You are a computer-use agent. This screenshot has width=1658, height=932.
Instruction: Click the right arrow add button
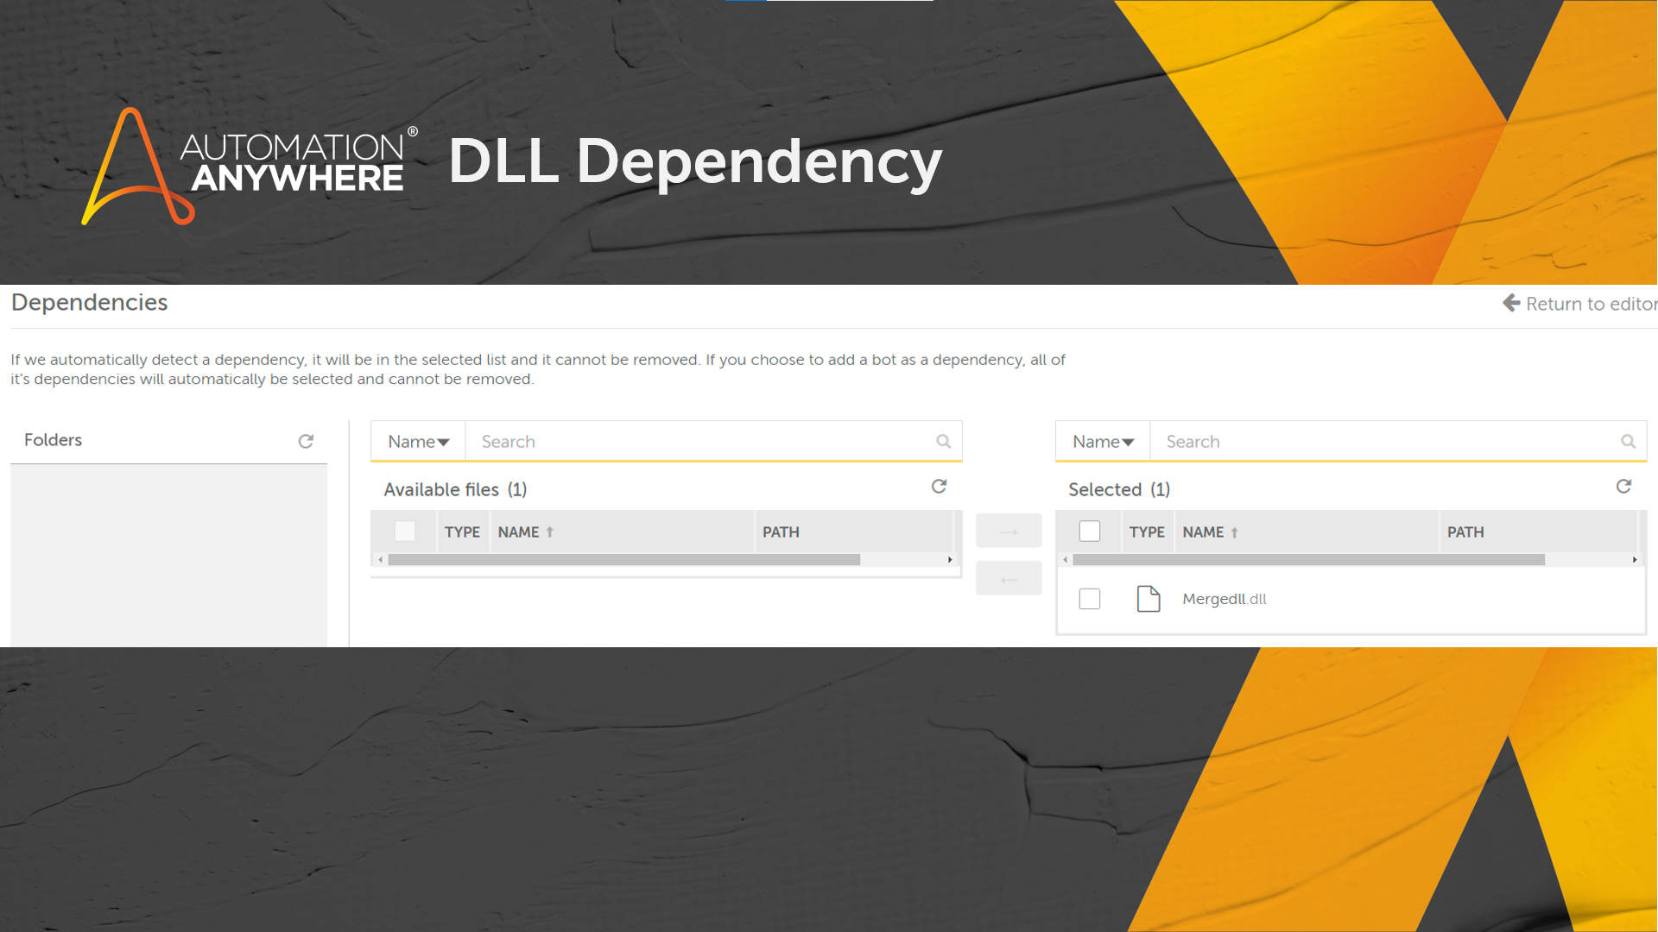coord(1008,532)
